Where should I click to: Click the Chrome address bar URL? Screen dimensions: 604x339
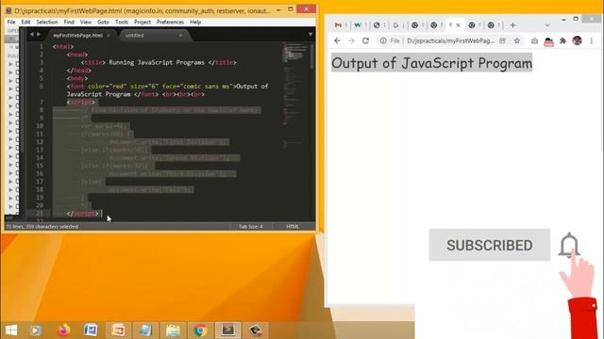tap(450, 40)
